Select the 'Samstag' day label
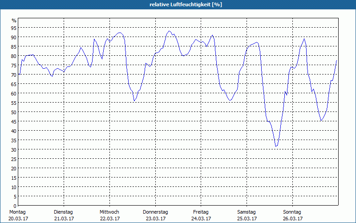This screenshot has width=356, height=223. tap(247, 212)
